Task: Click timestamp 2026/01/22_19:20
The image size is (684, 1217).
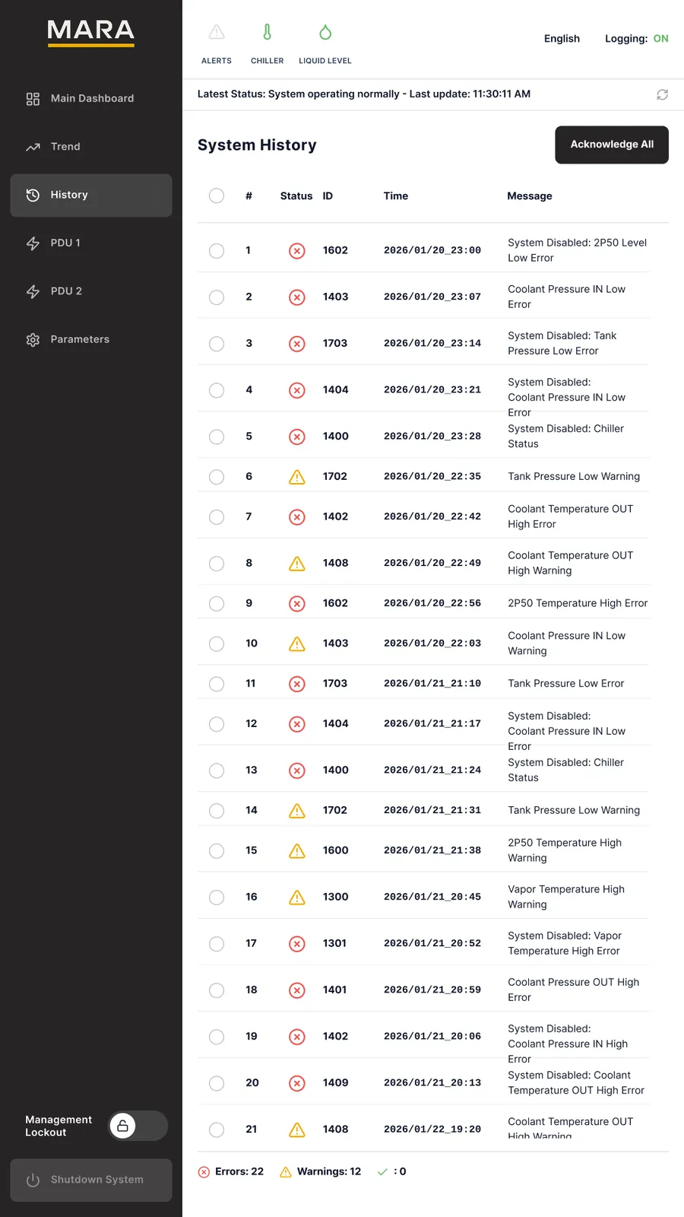Action: 432,1130
